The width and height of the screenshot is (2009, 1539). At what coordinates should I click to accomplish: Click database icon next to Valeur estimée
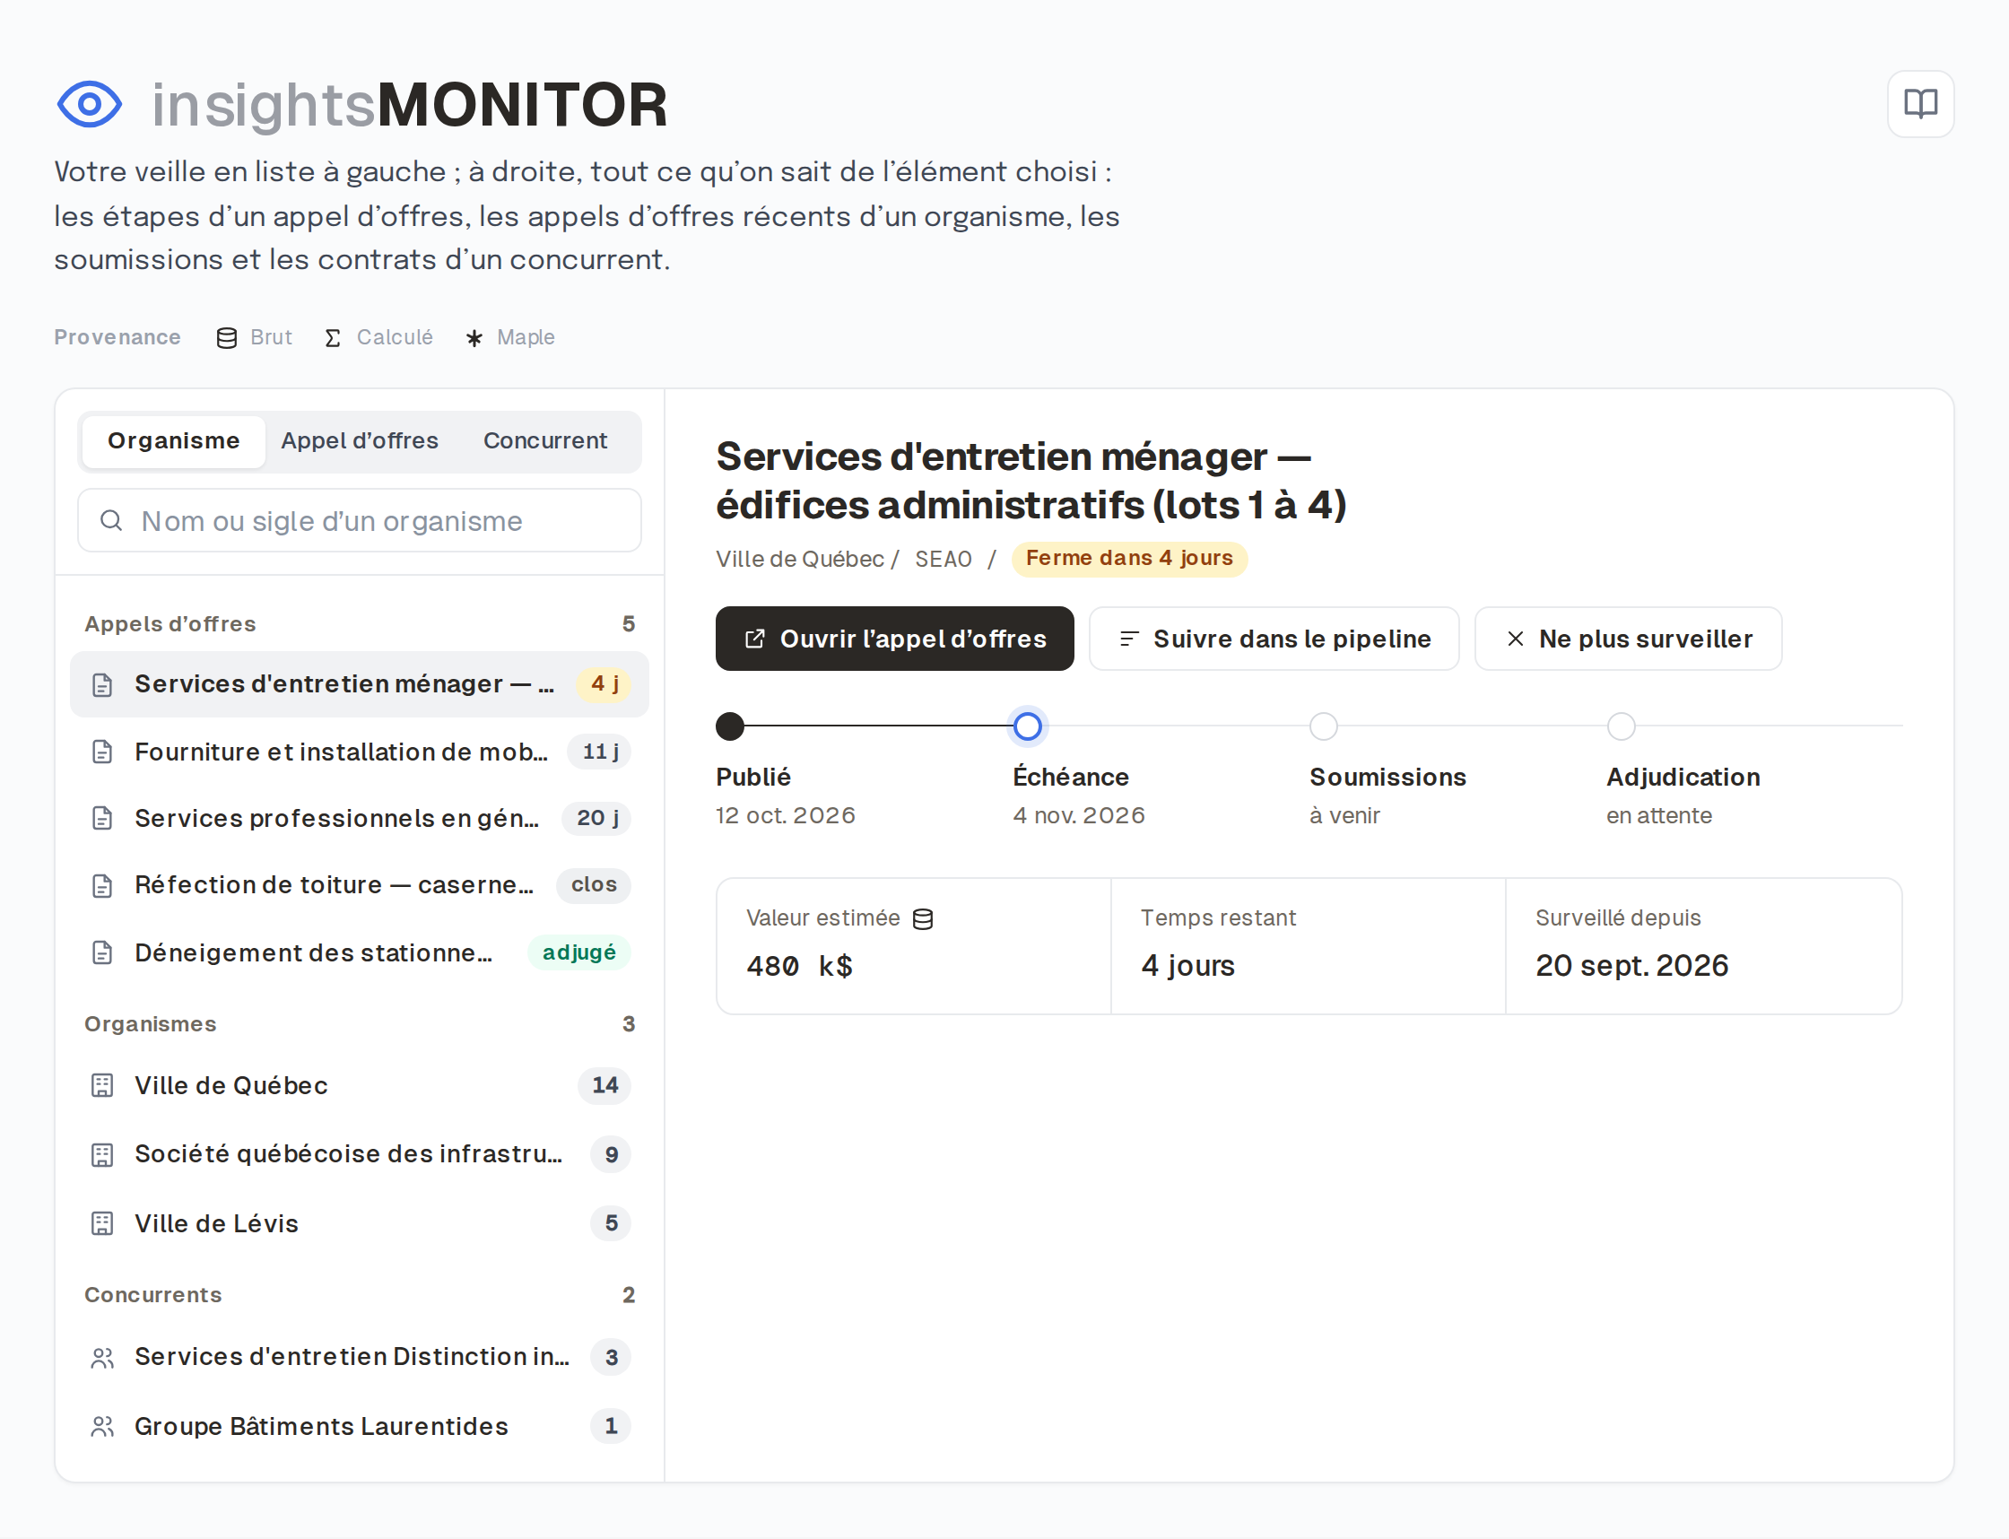pos(924,918)
